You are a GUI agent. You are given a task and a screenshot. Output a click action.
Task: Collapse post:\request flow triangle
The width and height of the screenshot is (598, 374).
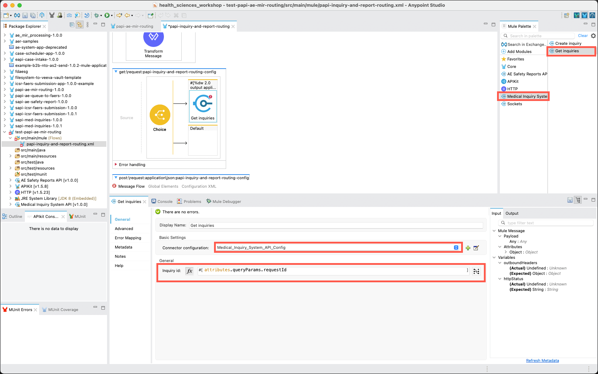click(116, 178)
